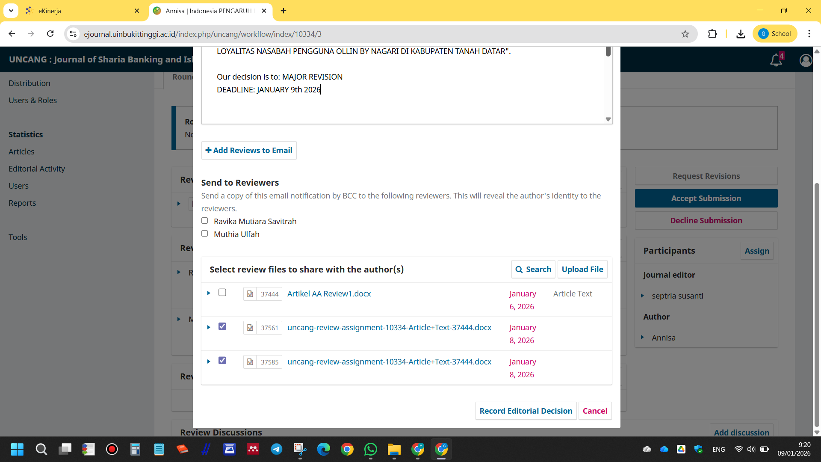Screen dimensions: 821x462
Task: Check the Ravika Mutiara Savitrah reviewer box
Action: click(205, 221)
